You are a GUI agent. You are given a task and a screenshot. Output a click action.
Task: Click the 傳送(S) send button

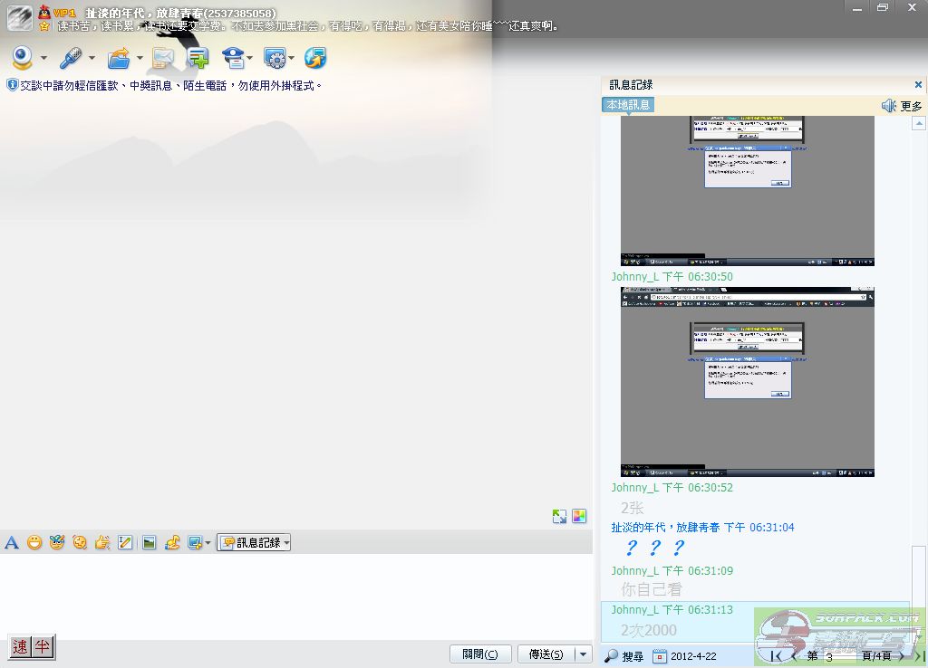[546, 654]
